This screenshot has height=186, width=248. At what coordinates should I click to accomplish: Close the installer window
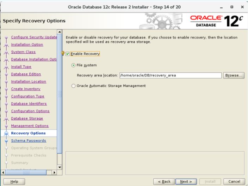(x=242, y=7)
